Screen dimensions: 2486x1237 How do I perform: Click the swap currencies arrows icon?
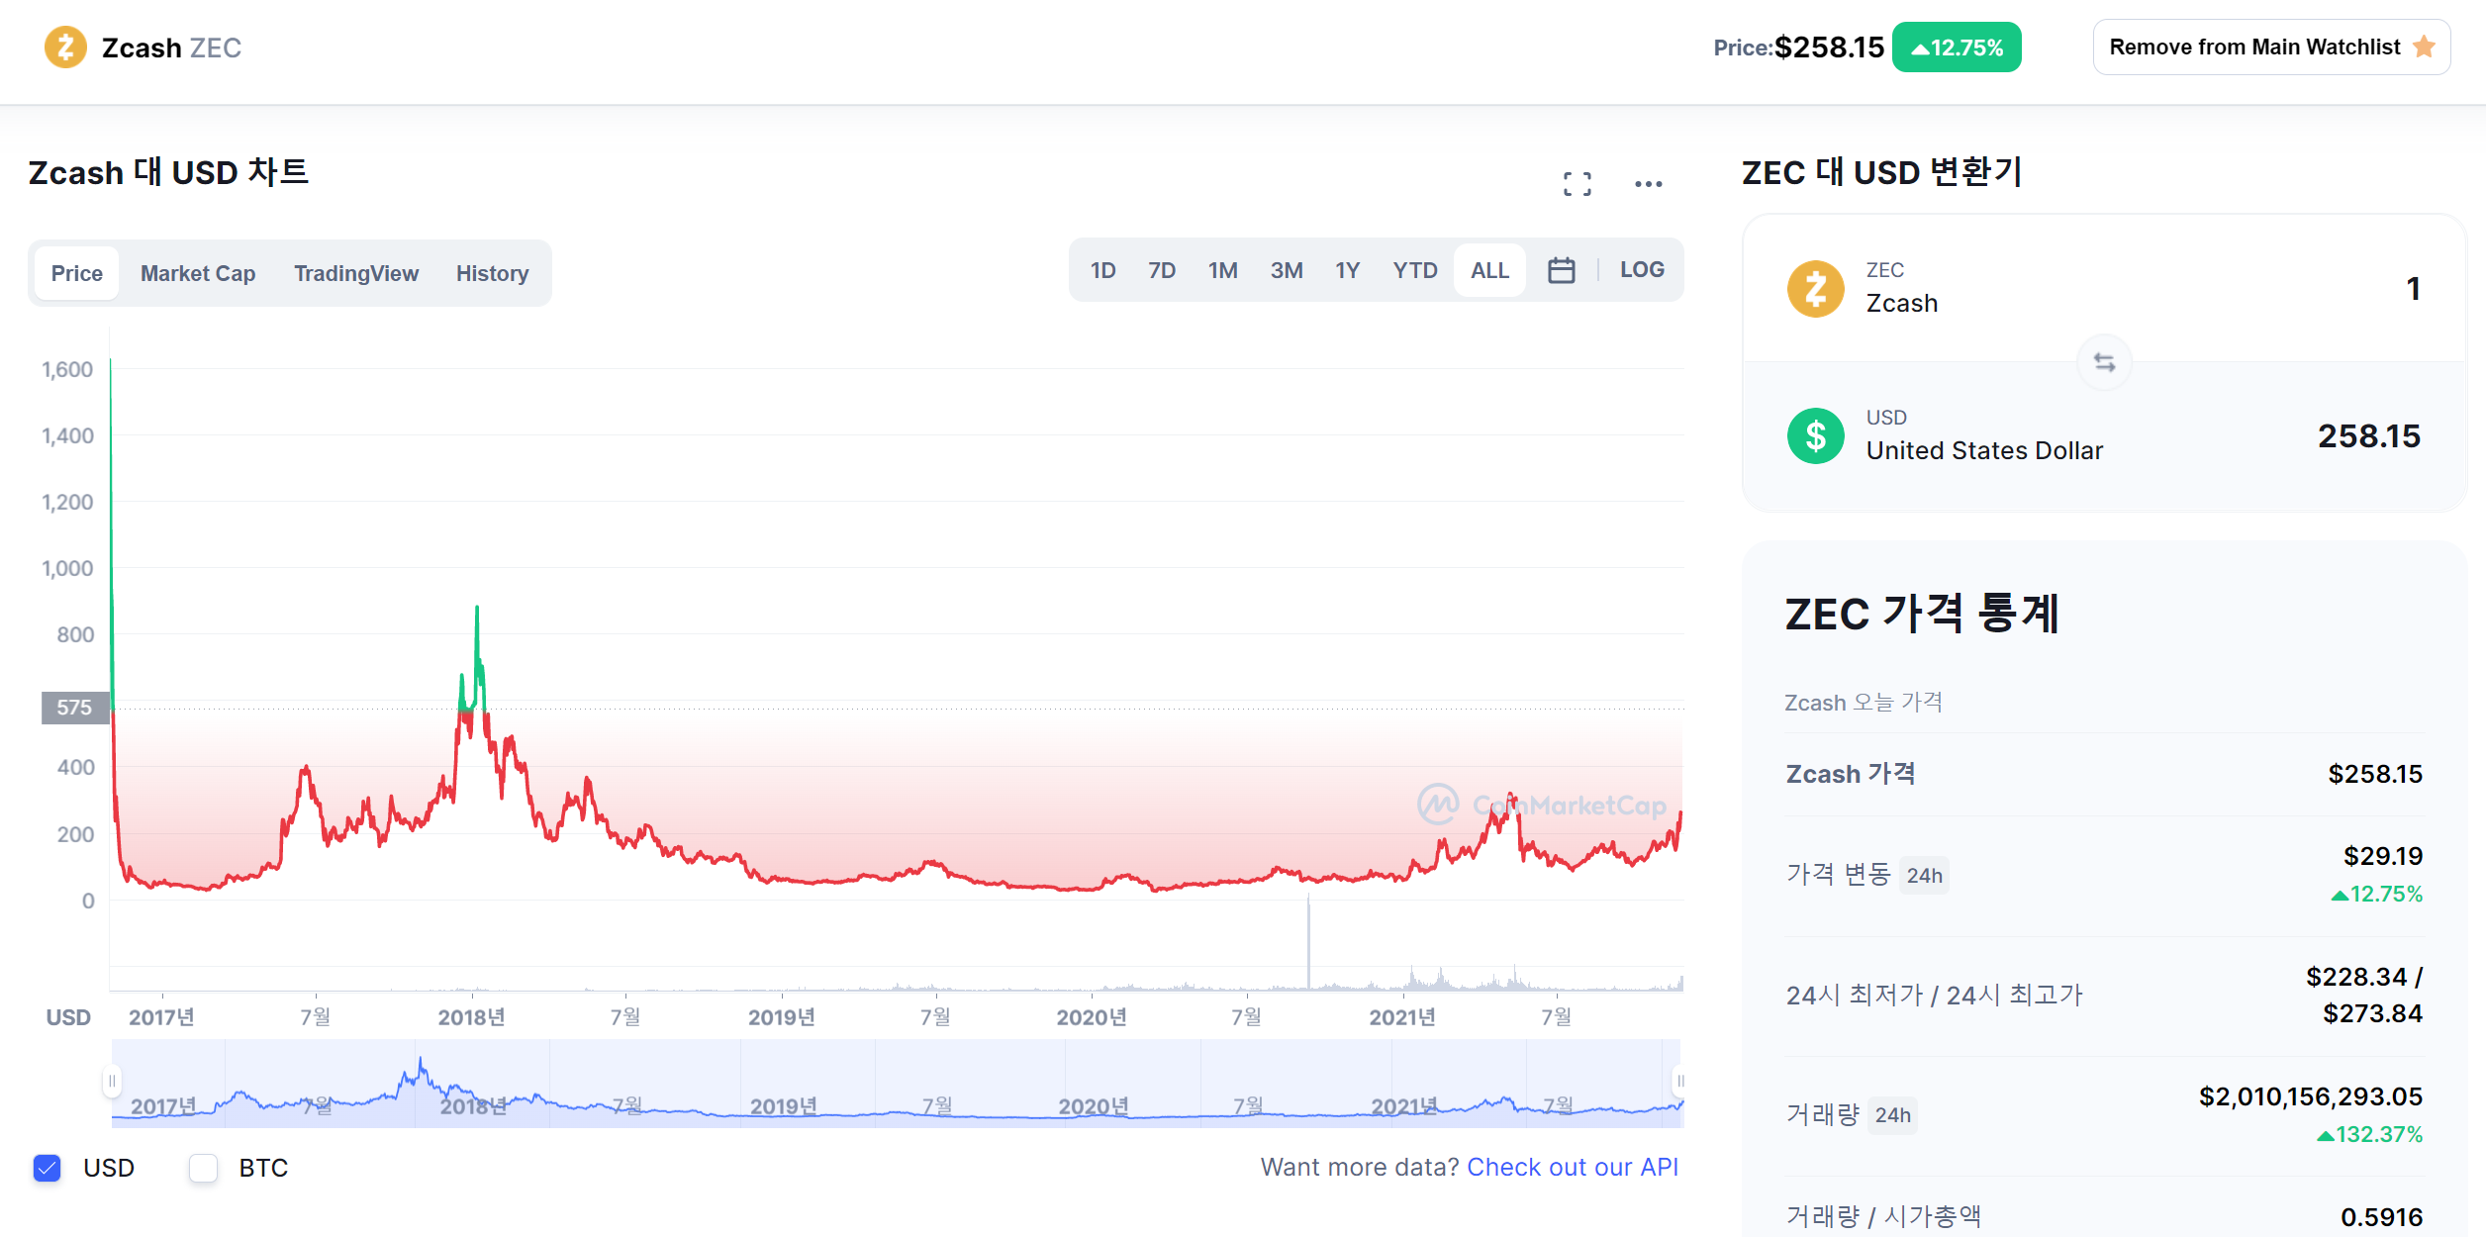(2104, 363)
